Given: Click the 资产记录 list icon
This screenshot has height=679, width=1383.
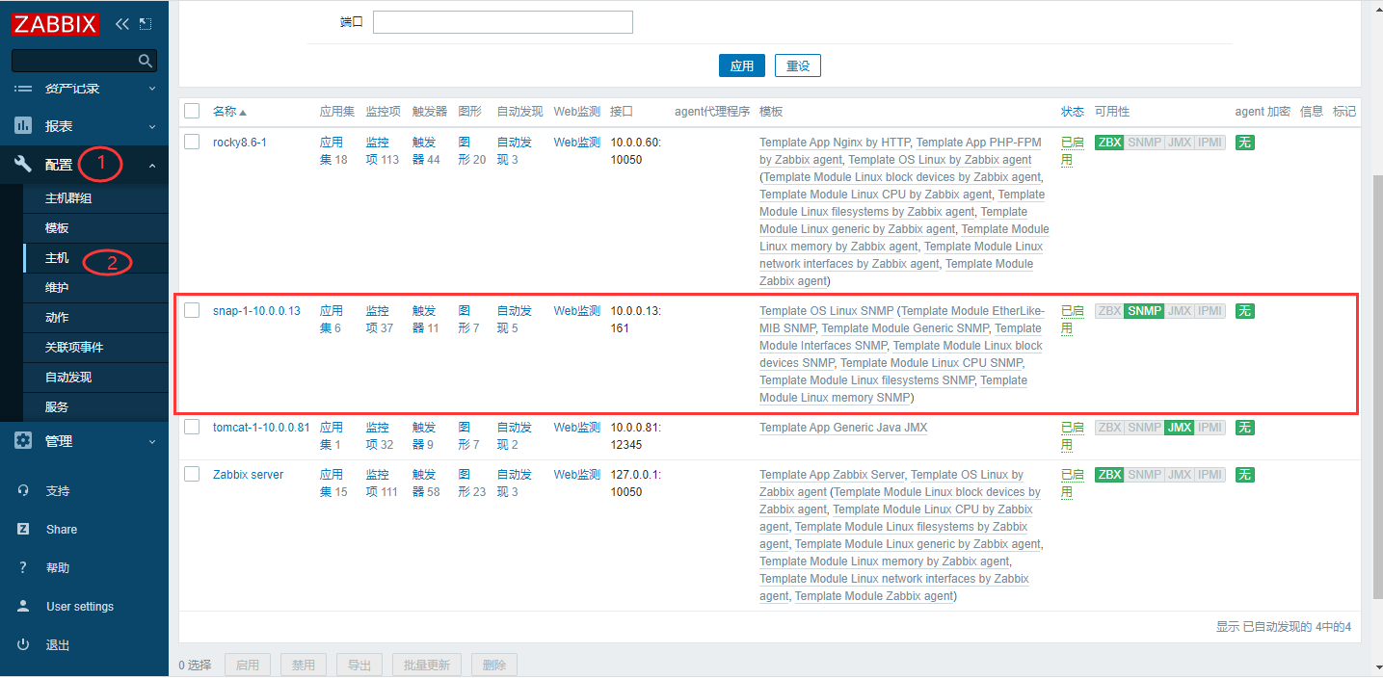Looking at the screenshot, I should pos(24,88).
